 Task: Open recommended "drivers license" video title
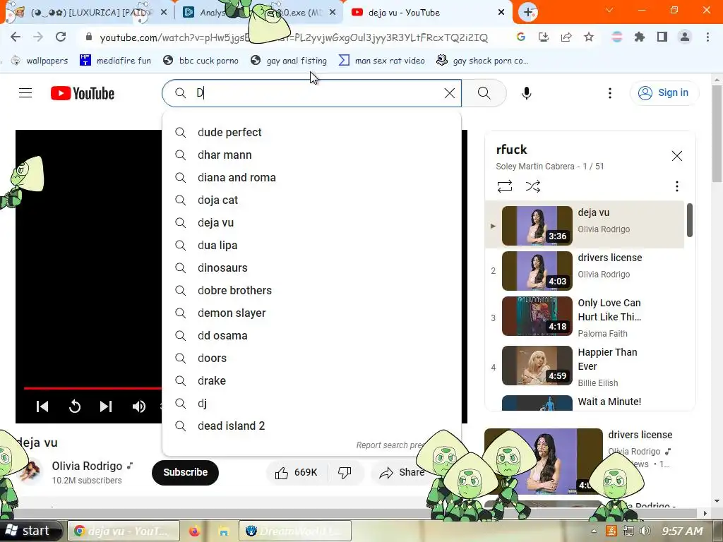640,435
